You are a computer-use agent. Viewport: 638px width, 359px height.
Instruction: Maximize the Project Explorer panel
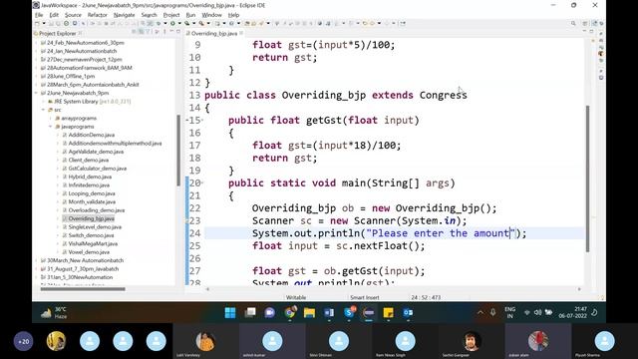click(x=177, y=32)
